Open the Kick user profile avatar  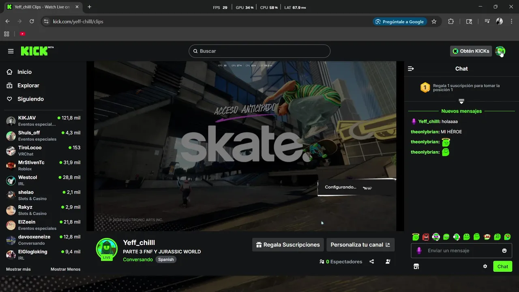pyautogui.click(x=500, y=51)
